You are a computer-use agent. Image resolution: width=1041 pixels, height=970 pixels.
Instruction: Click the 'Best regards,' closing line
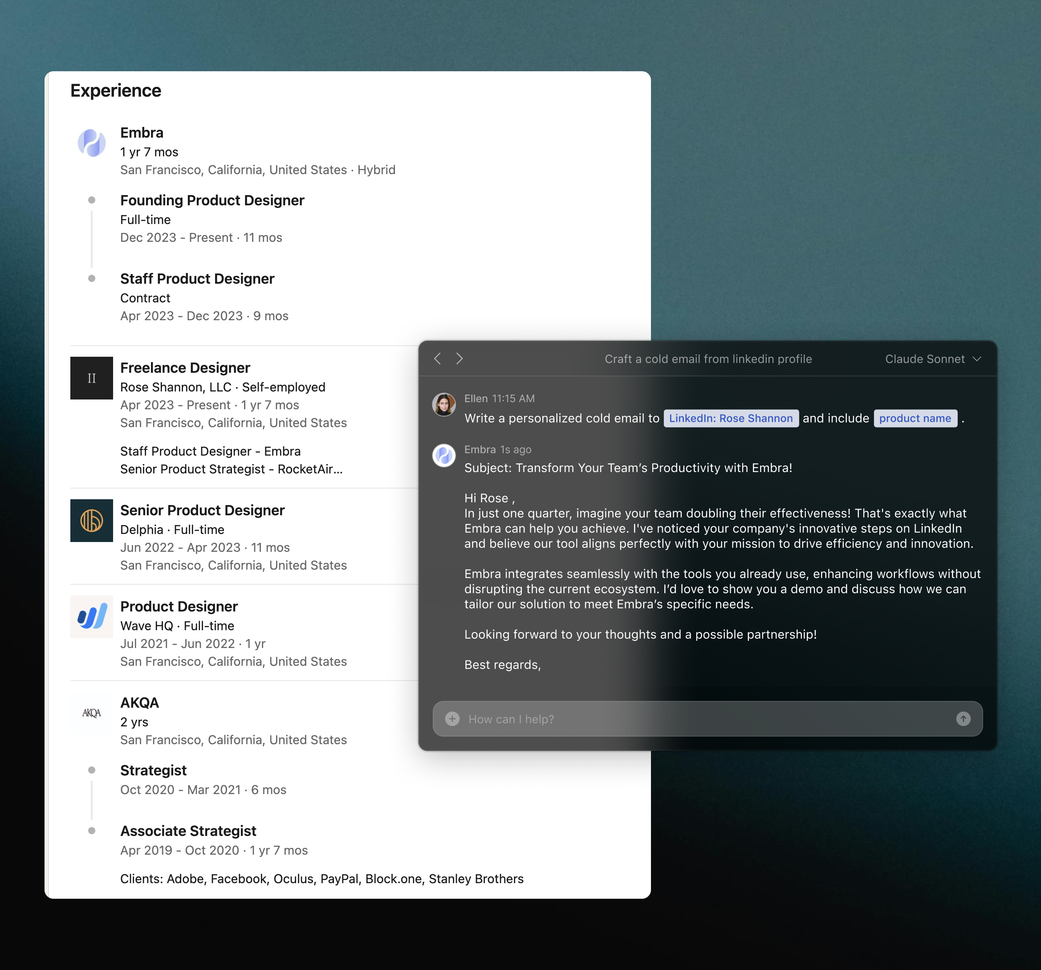(503, 665)
